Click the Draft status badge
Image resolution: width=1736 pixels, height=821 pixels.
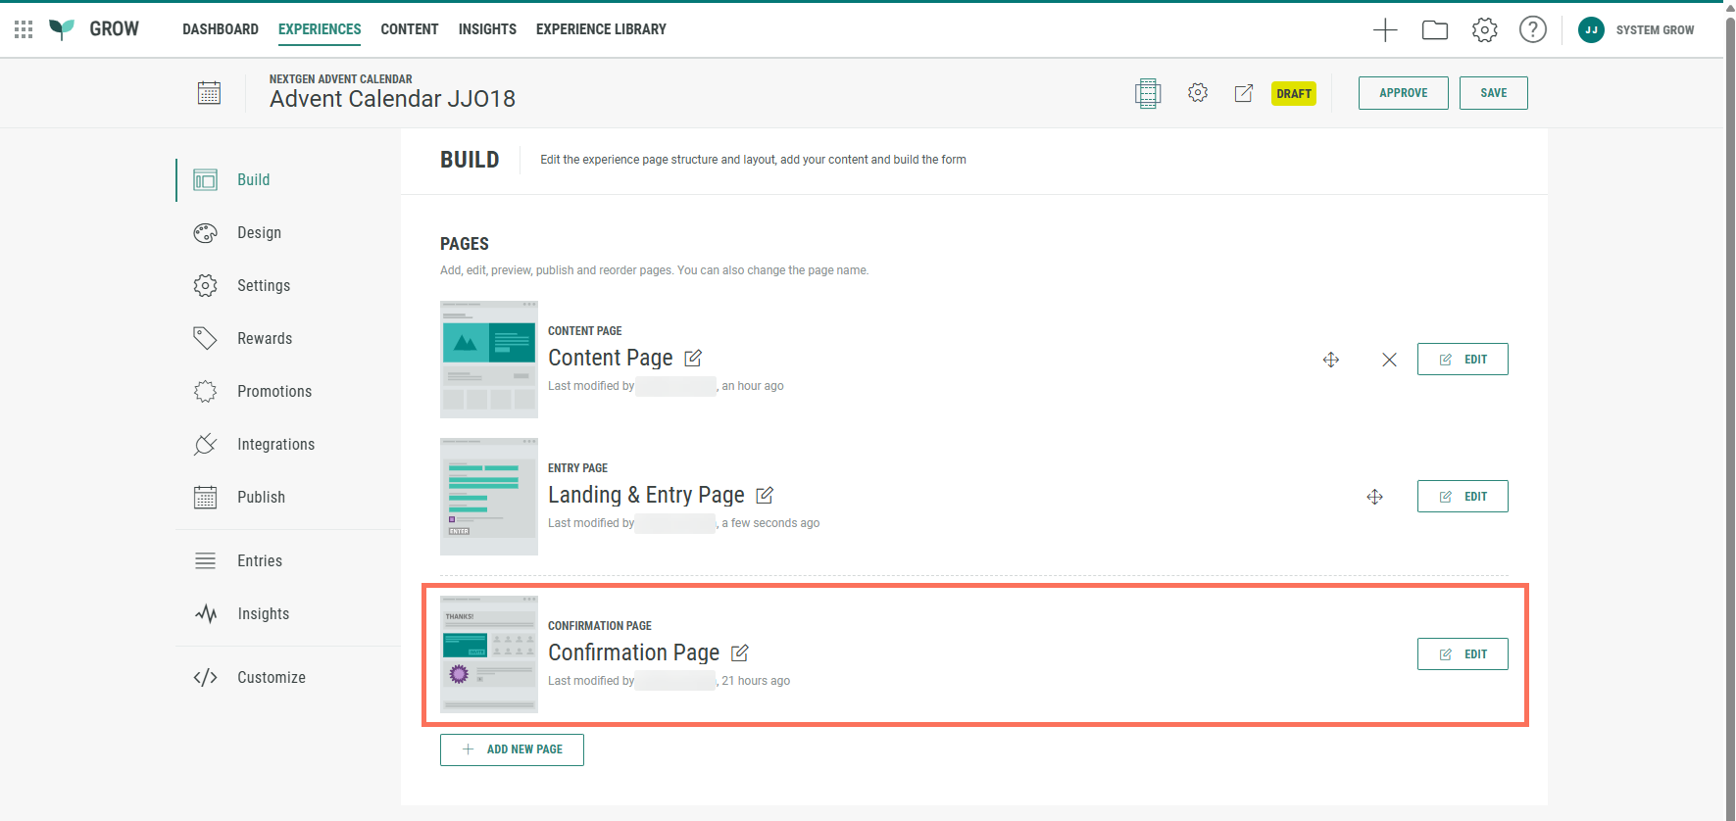[1293, 94]
